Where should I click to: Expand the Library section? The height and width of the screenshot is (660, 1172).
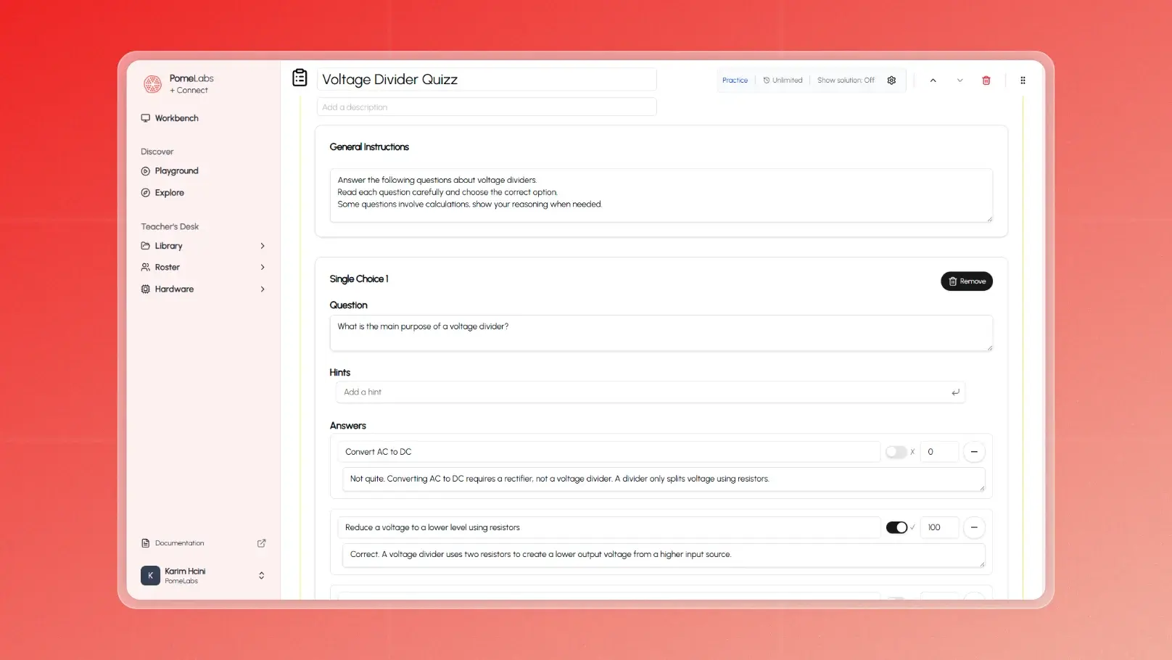[x=263, y=246]
